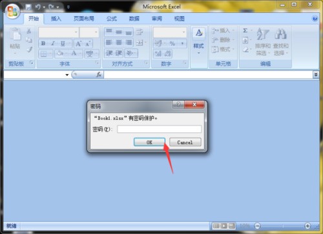Click the Find and Select binoculars icon
The width and height of the screenshot is (323, 234).
[280, 34]
